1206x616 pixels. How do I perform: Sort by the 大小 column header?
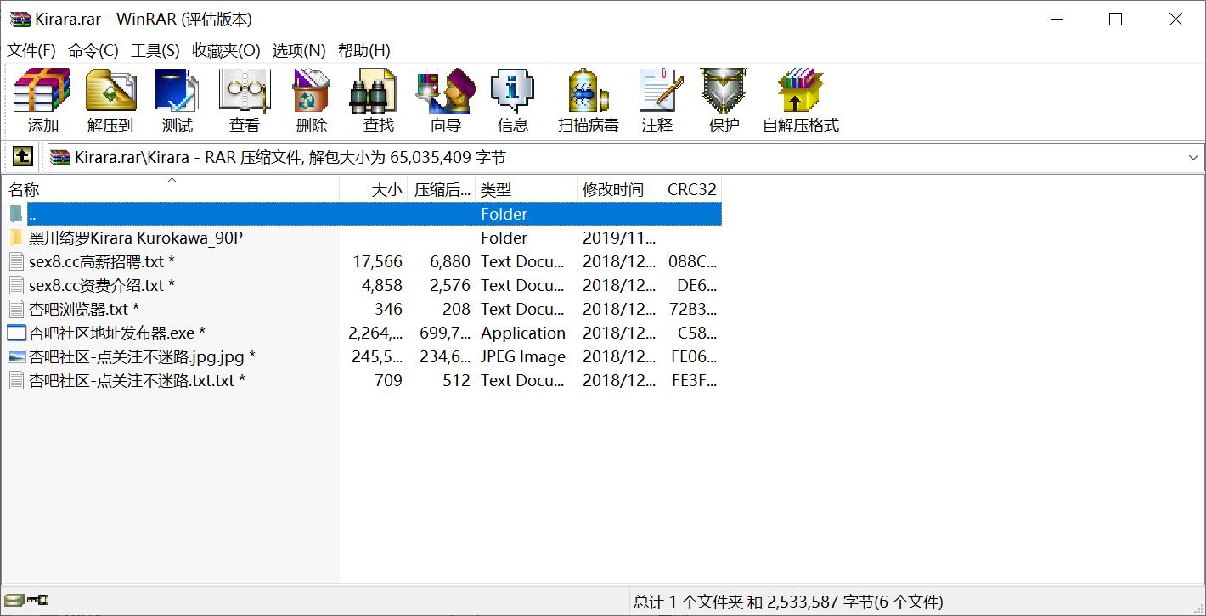click(x=374, y=189)
